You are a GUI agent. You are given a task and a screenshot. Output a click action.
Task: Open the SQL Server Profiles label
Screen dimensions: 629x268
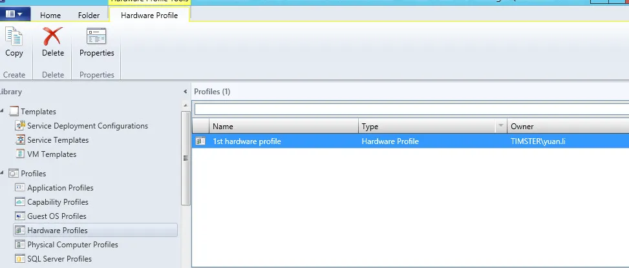click(x=59, y=259)
